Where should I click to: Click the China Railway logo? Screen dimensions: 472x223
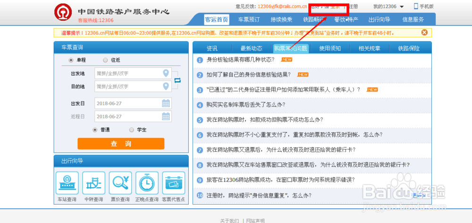tap(63, 12)
